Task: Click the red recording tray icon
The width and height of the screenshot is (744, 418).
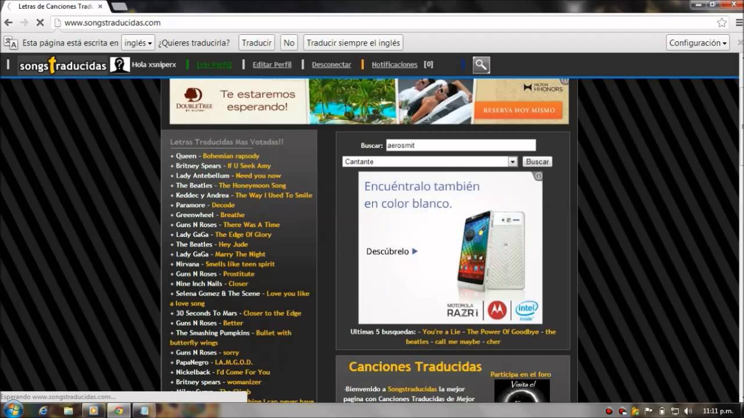Action: point(609,411)
